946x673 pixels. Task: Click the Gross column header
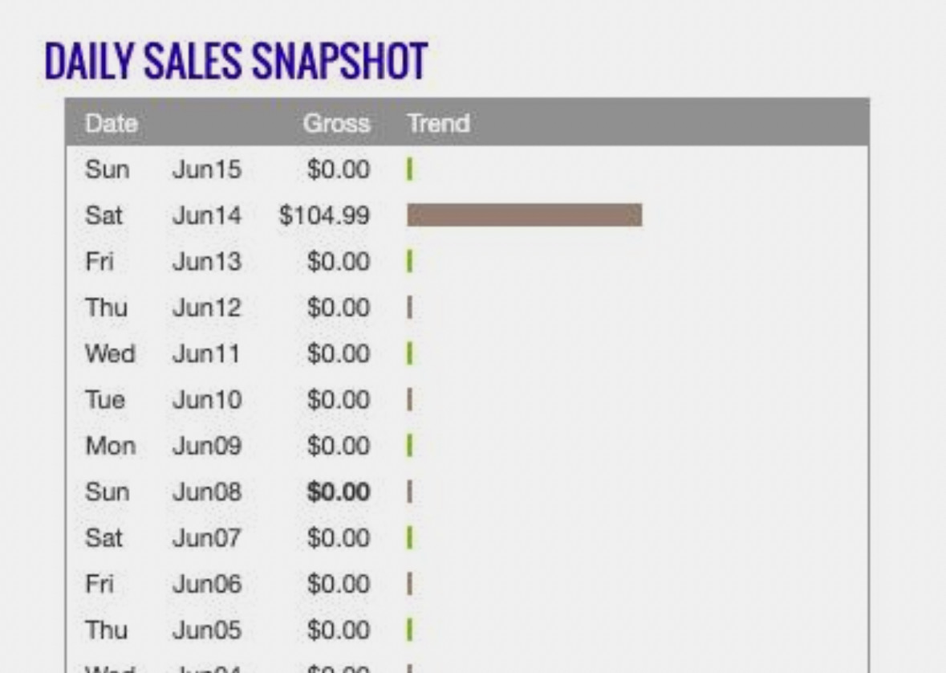(336, 123)
